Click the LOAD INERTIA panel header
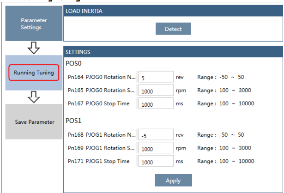 pos(173,11)
